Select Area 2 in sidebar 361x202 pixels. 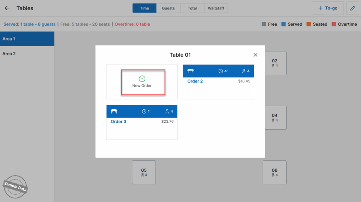[x=27, y=54]
